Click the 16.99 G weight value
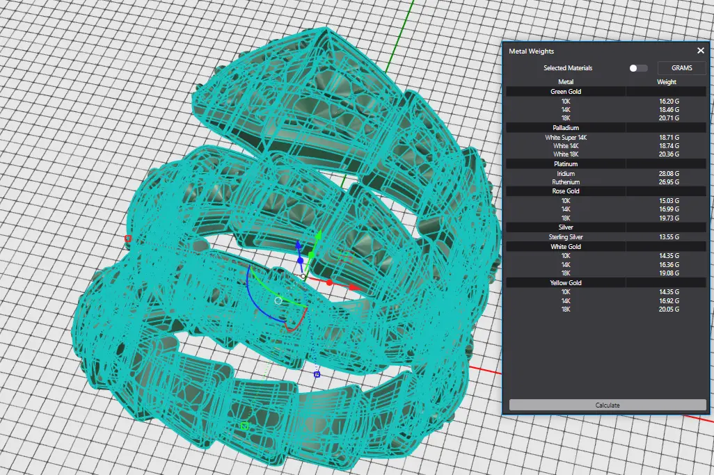 [669, 209]
